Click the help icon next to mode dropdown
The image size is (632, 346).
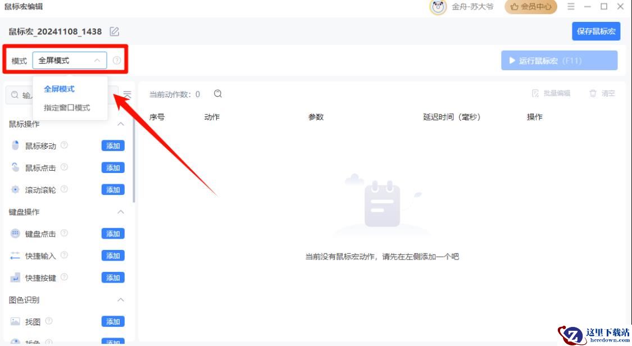117,60
